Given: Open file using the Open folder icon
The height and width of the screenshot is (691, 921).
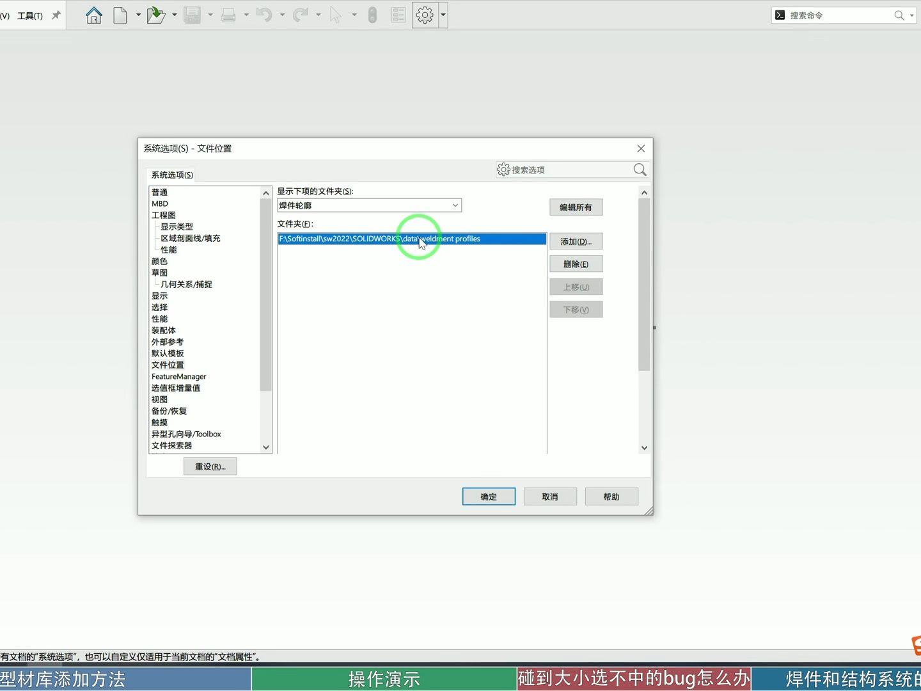Looking at the screenshot, I should click(x=155, y=15).
